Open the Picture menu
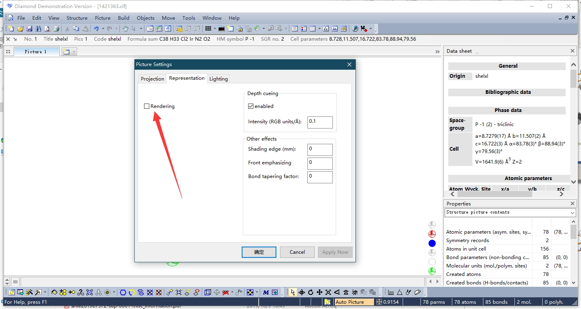The height and width of the screenshot is (309, 581). (102, 18)
